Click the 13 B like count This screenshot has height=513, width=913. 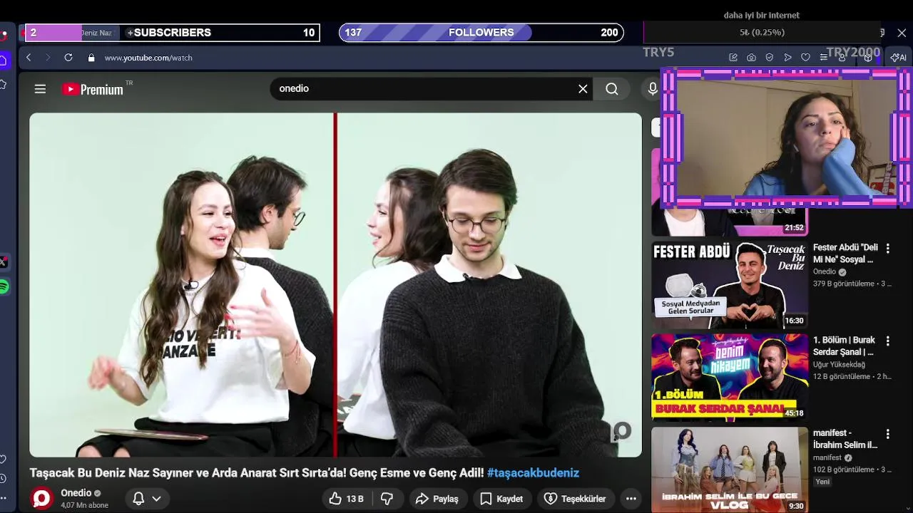pos(355,499)
